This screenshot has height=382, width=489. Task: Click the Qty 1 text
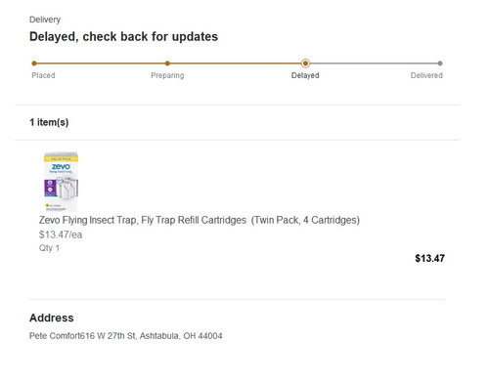tap(49, 248)
